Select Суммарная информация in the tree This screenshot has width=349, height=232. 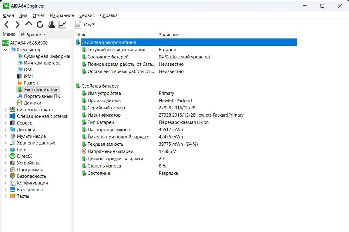[x=47, y=56]
